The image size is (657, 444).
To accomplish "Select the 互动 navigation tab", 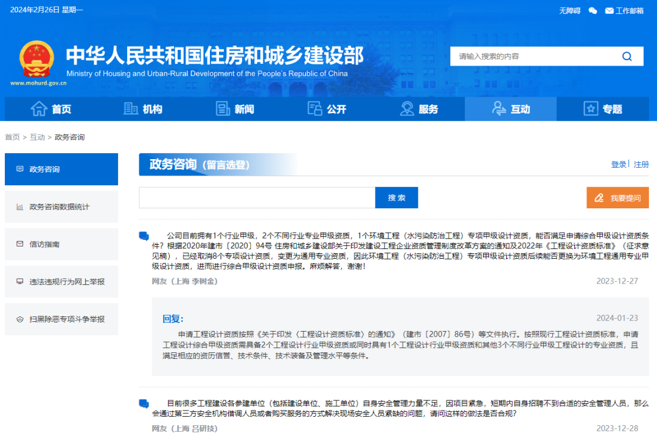I will click(511, 109).
